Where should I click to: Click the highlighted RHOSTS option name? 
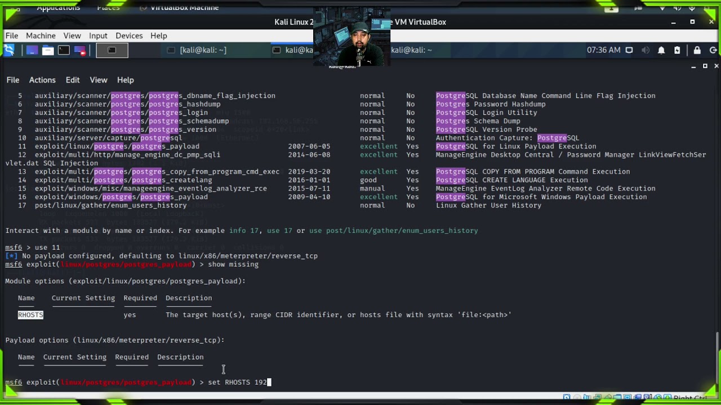[30, 315]
